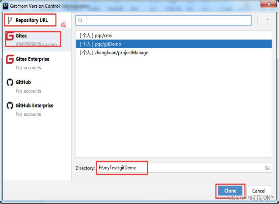Viewport: 279px width, 204px height.
Task: Select the zhangkuan/projectManage repository
Action: (x=174, y=53)
